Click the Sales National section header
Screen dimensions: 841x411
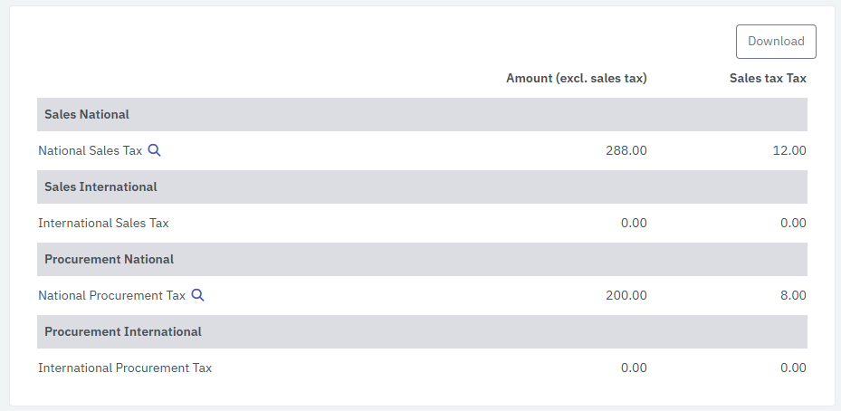tap(87, 115)
